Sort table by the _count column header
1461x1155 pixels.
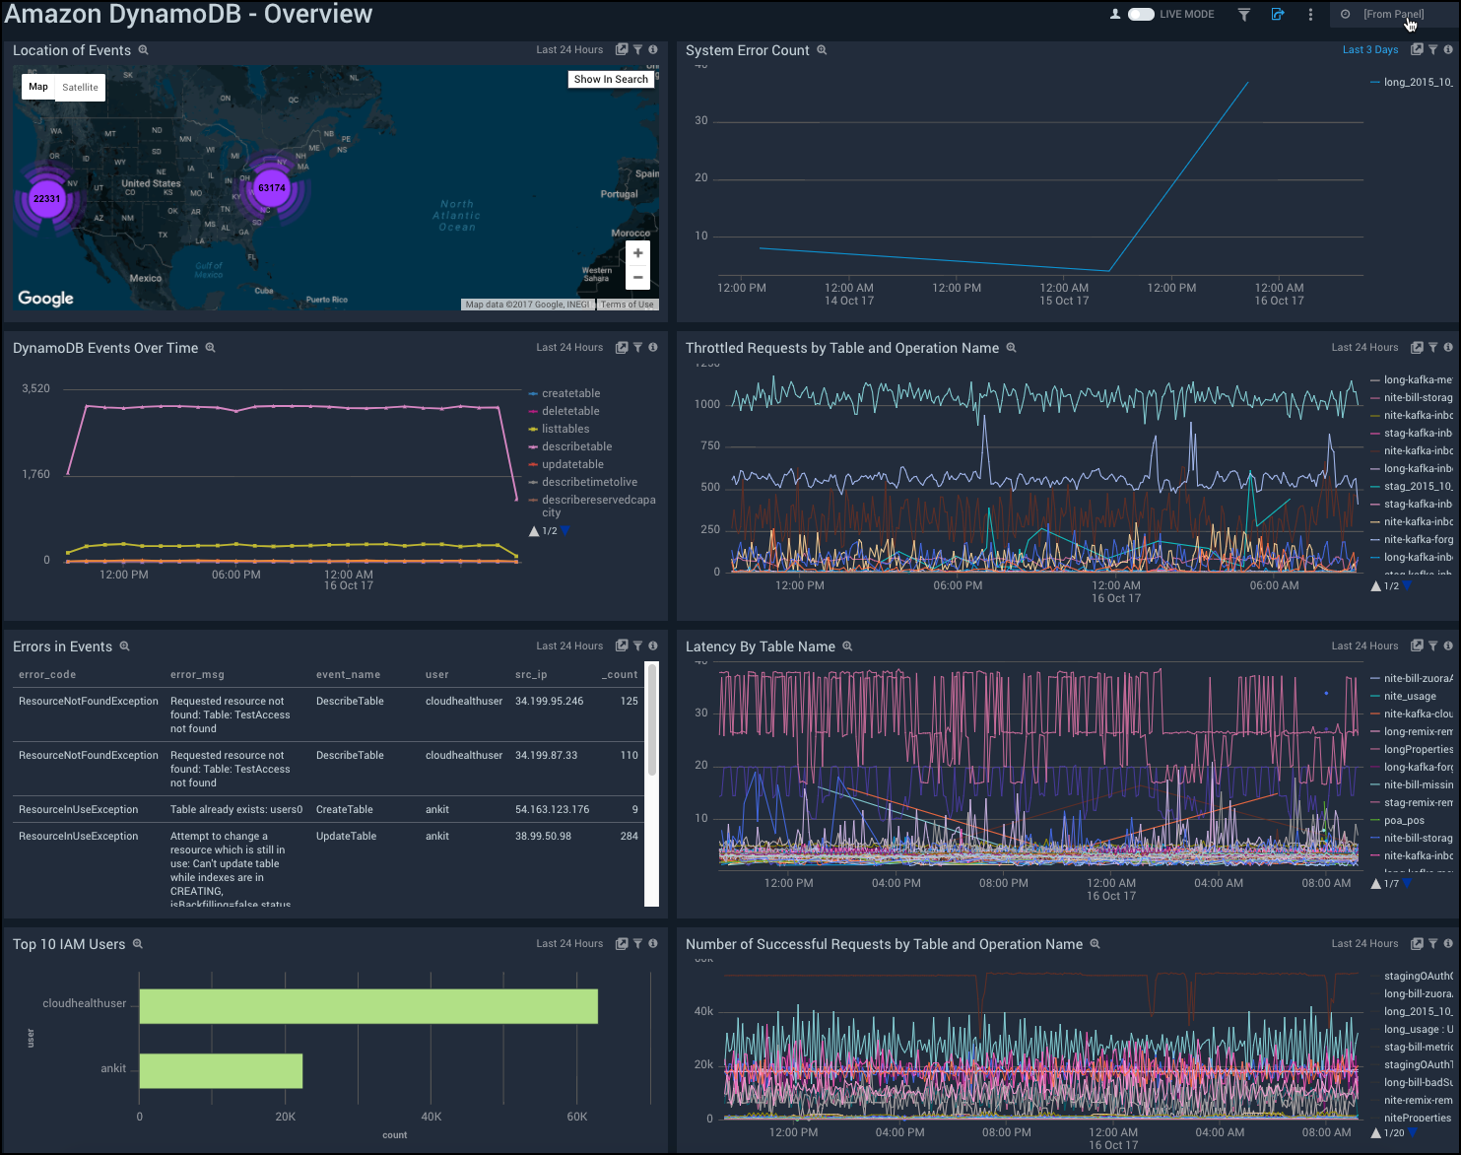(x=621, y=674)
